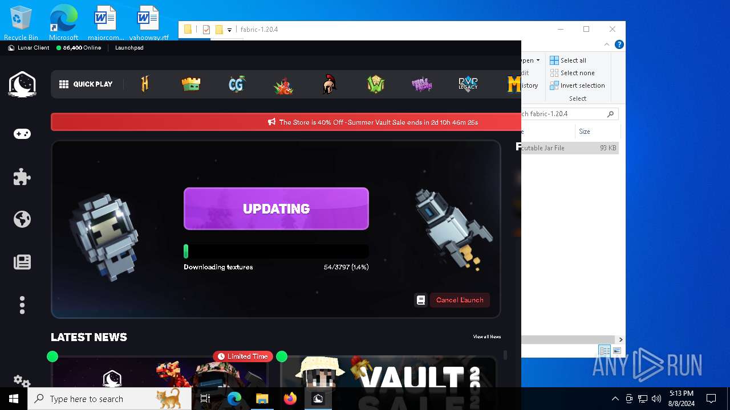Screen dimensions: 730x410
Task: Open the globe Servers section in sidebar
Action: [x=22, y=219]
